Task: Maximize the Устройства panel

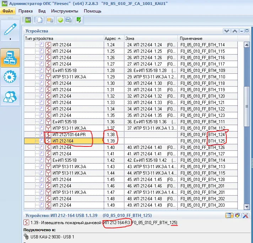Action: coord(247,31)
